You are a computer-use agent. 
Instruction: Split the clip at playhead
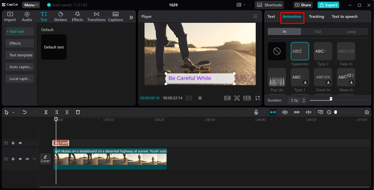pos(46,112)
